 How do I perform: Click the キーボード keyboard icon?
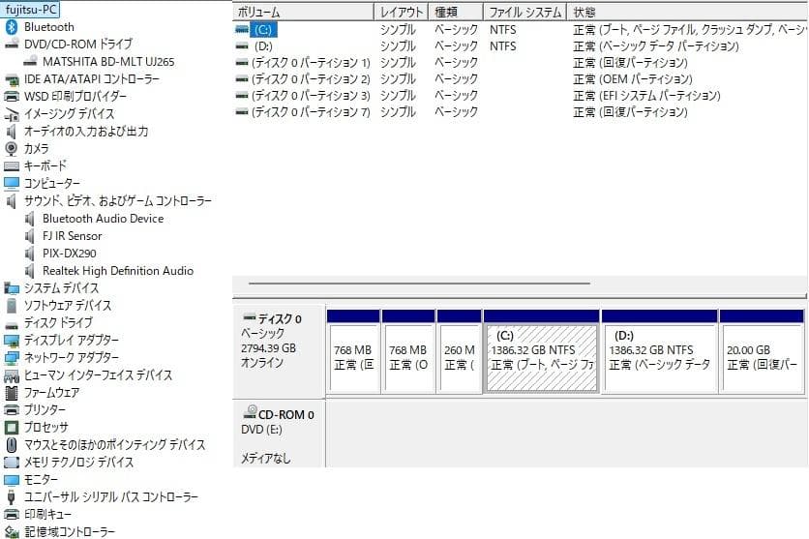tap(12, 166)
